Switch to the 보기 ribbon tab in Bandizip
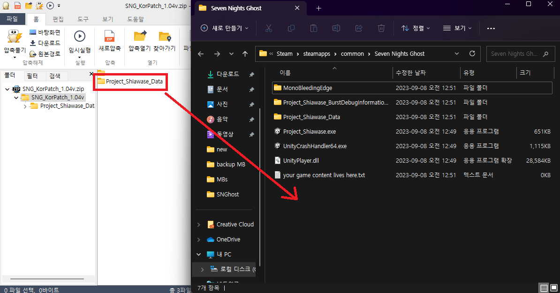560x293 pixels. 107,19
